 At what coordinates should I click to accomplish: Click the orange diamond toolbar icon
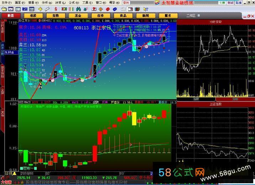(101, 9)
